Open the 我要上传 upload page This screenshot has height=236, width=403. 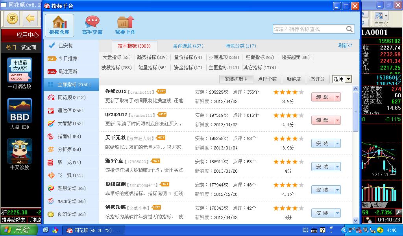[125, 25]
